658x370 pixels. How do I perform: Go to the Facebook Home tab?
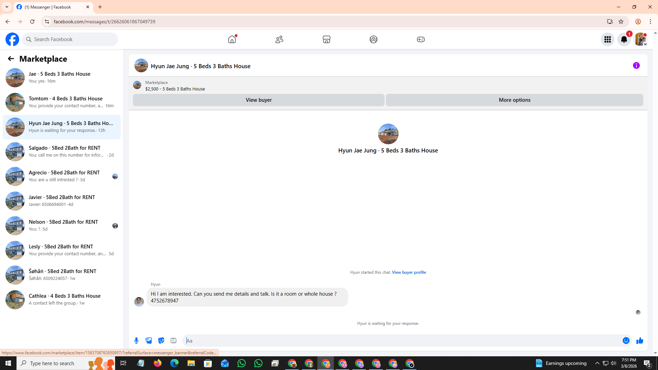(x=232, y=39)
